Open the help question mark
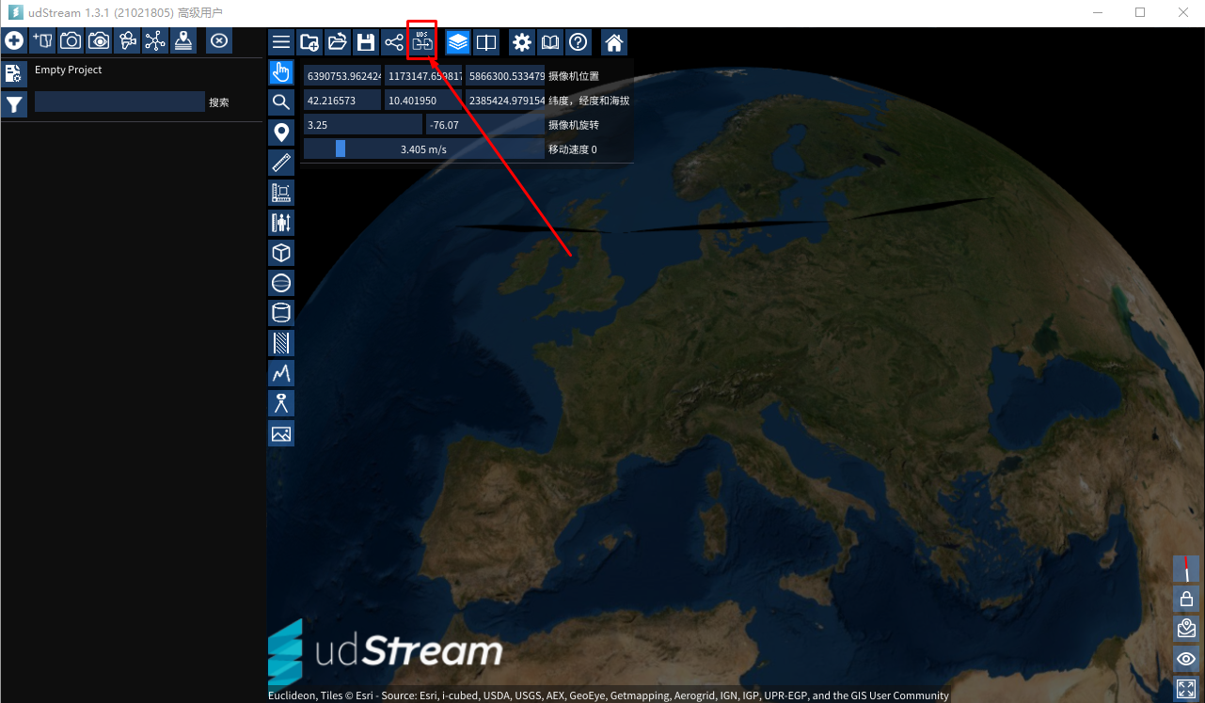1205x703 pixels. click(x=579, y=42)
